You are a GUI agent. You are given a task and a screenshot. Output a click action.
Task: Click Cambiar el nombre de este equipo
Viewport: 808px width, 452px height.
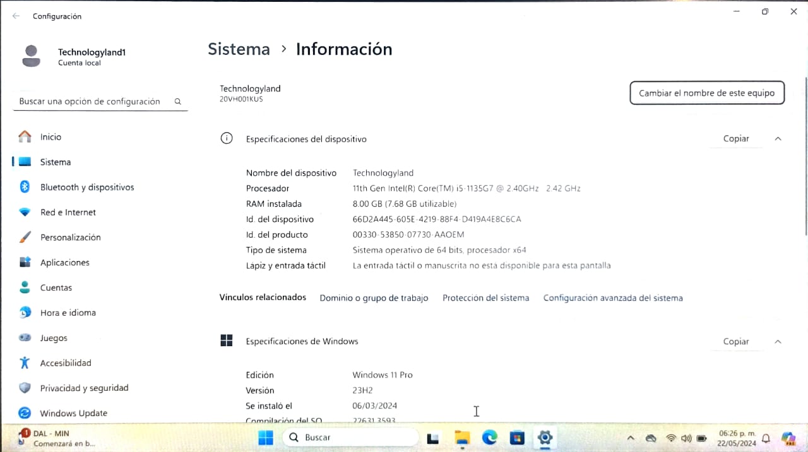coord(707,93)
